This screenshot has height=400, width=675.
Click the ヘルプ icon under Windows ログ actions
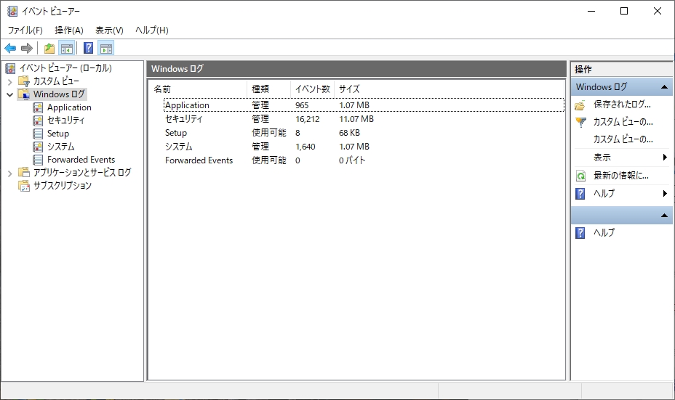coord(580,194)
